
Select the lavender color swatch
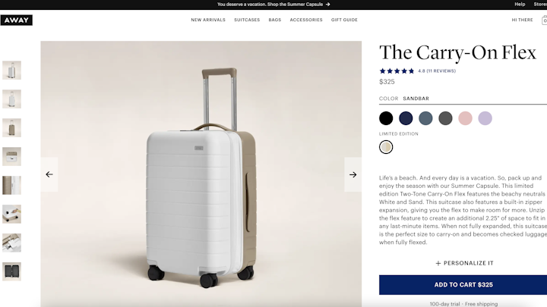[x=485, y=118]
